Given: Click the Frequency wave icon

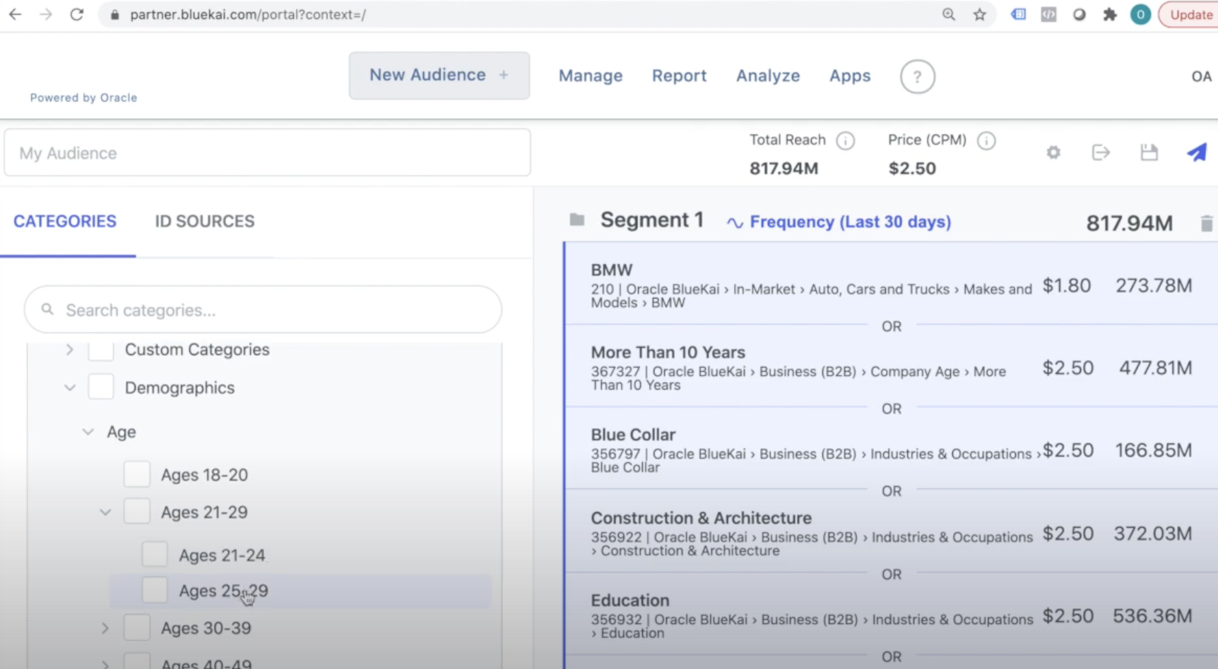Looking at the screenshot, I should (735, 223).
